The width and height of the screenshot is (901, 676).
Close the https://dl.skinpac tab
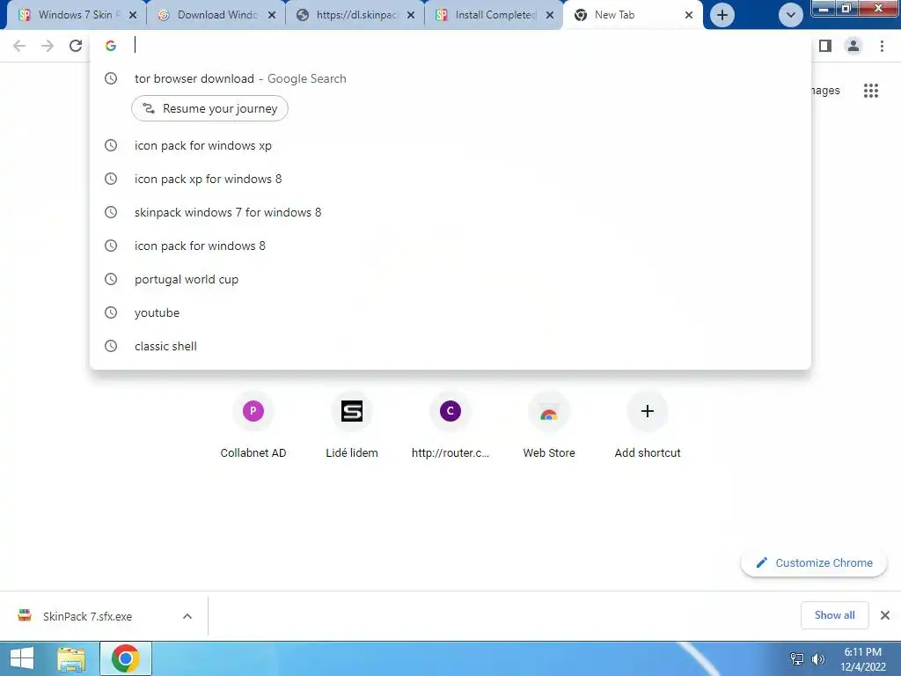411,15
